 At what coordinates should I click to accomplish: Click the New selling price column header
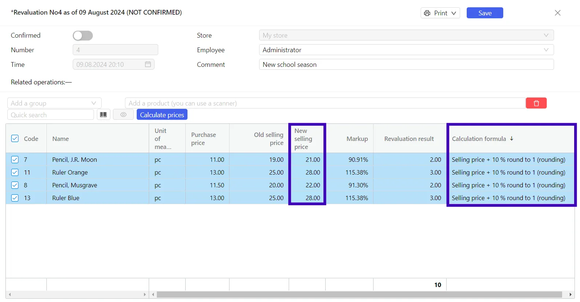[307, 138]
